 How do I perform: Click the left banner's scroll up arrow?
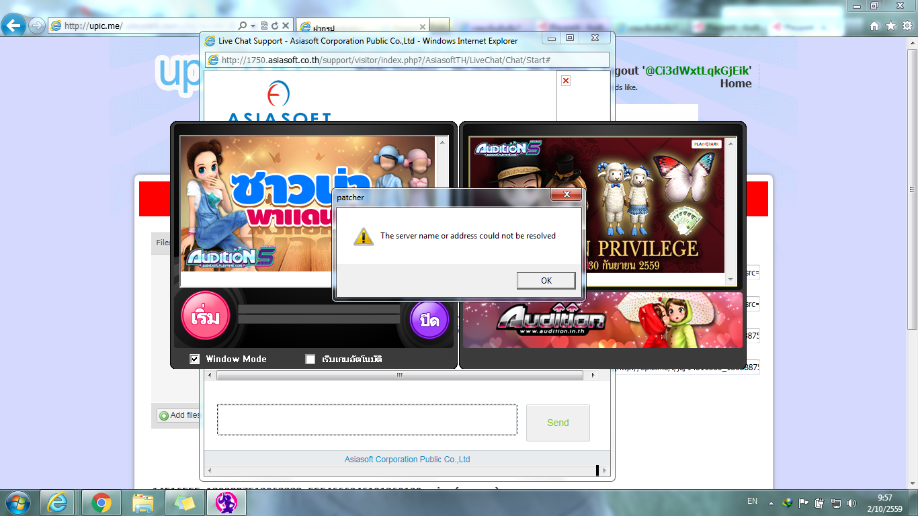(x=442, y=142)
